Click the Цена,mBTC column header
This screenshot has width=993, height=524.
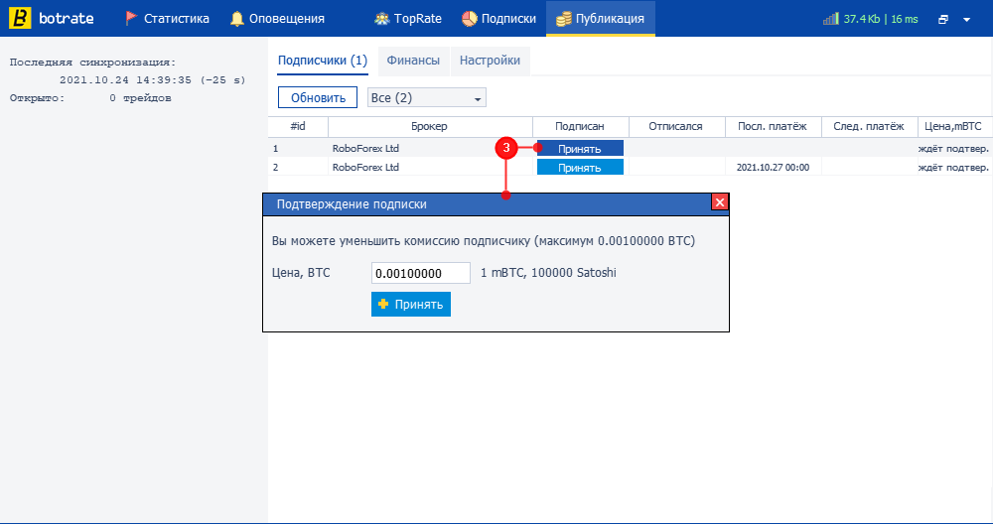click(x=953, y=127)
